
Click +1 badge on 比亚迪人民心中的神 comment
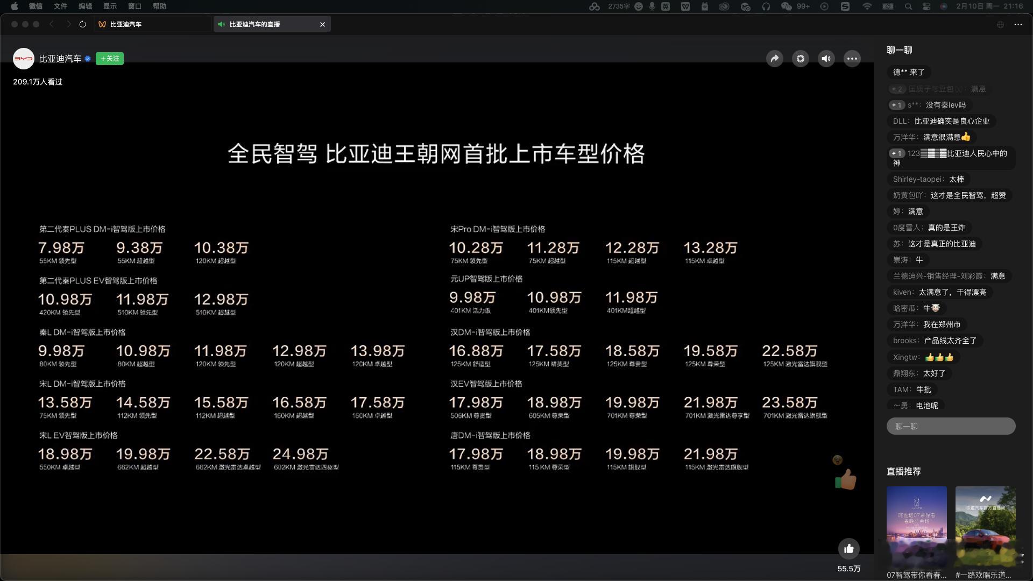click(896, 154)
